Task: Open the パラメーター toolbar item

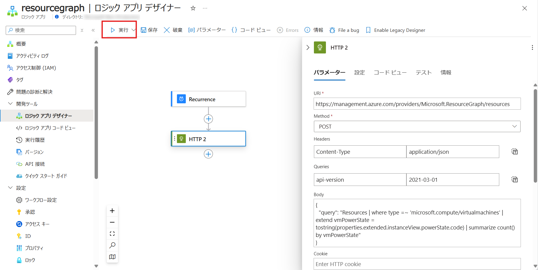Action: click(x=207, y=30)
